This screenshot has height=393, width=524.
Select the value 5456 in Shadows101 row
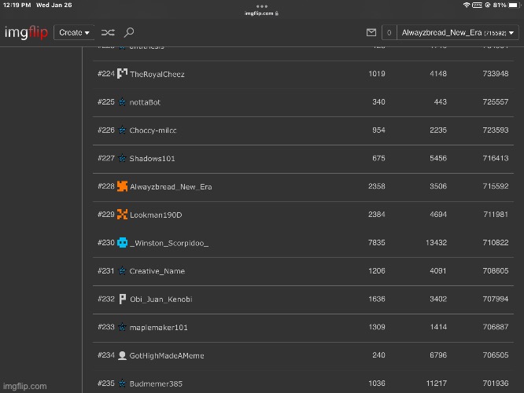(x=438, y=158)
